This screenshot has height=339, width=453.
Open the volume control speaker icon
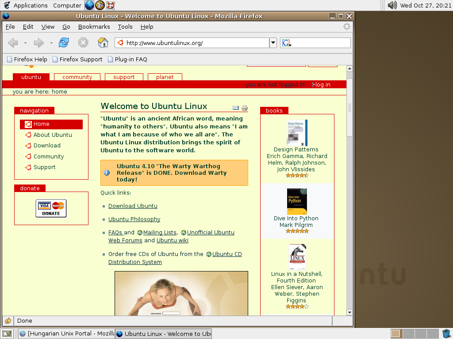[392, 5]
